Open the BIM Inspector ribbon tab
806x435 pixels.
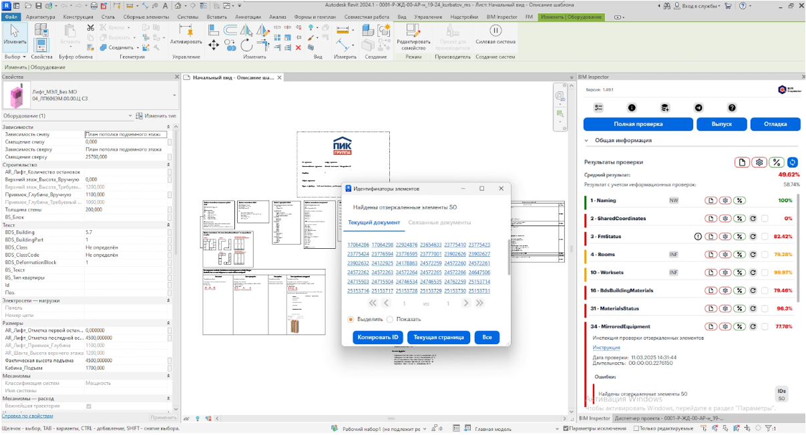502,16
